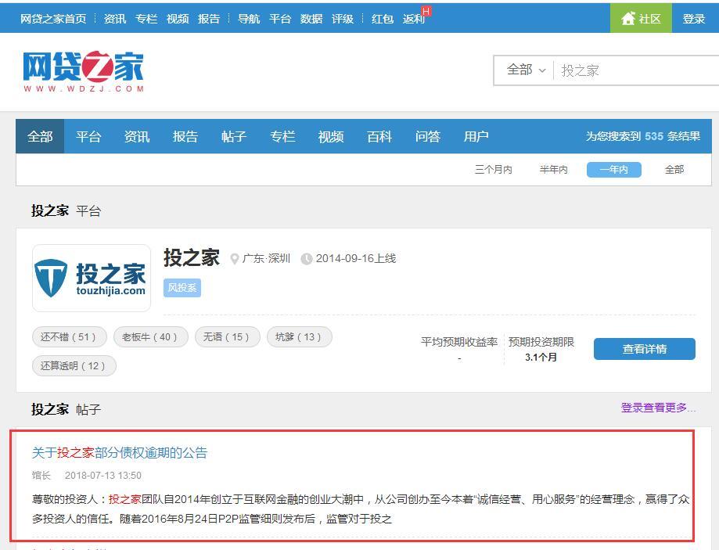The height and width of the screenshot is (550, 719).
Task: Click the 网贷之家 site logo
Action: tap(84, 71)
